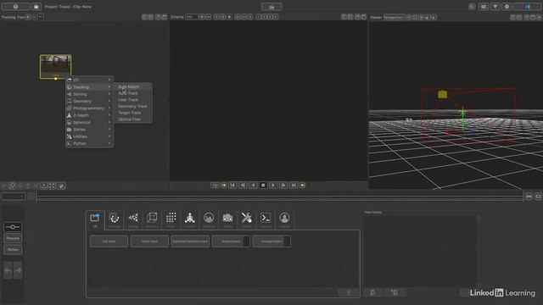The height and width of the screenshot is (305, 543).
Task: Click the yellow out-point marker button
Action: point(303,186)
